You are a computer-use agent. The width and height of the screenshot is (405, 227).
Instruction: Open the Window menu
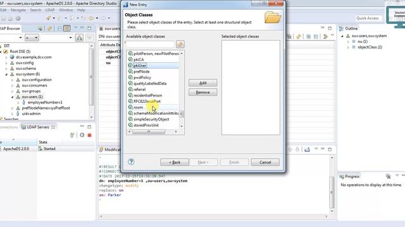pyautogui.click(x=66, y=10)
